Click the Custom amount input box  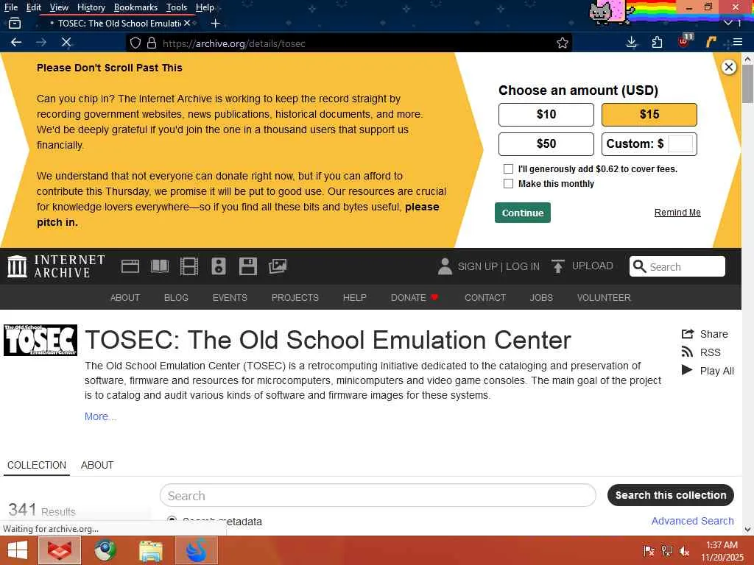680,143
